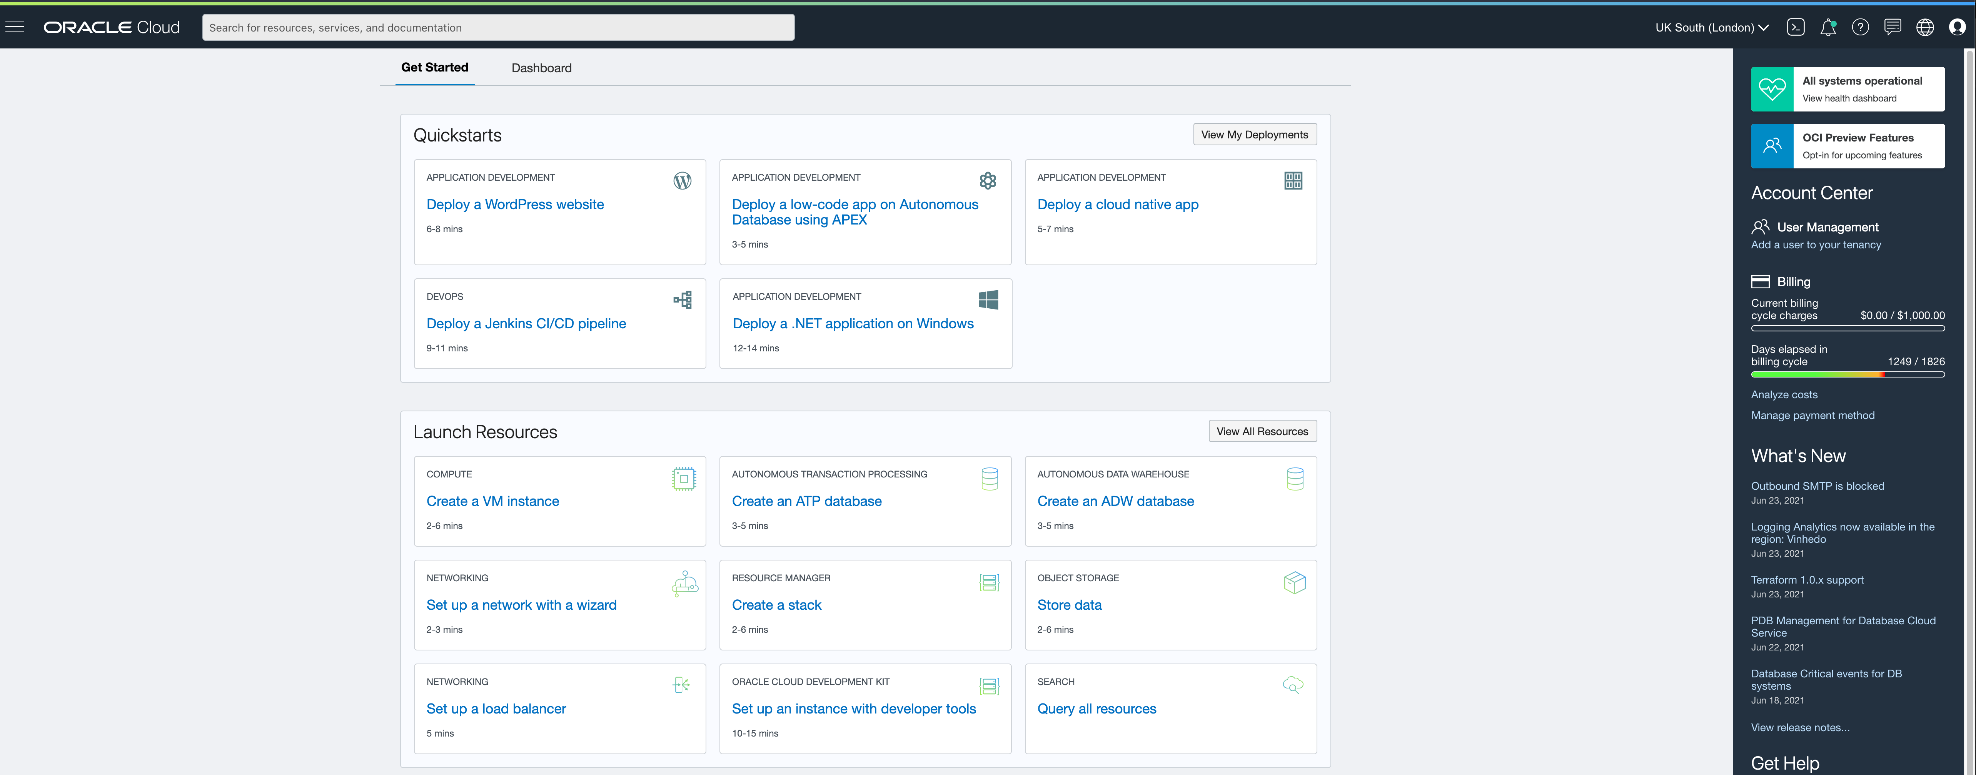Viewport: 1976px width, 775px height.
Task: Click the OCI Preview Features people icon
Action: coord(1772,146)
